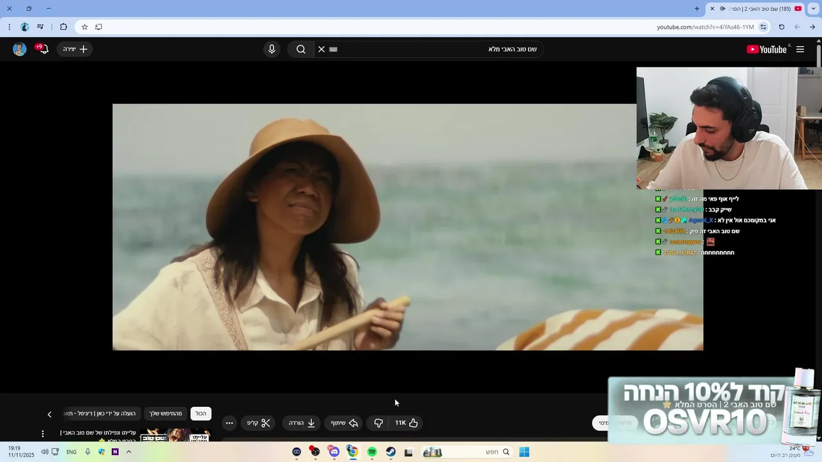Open suggested video's three-dot options

[x=43, y=434]
